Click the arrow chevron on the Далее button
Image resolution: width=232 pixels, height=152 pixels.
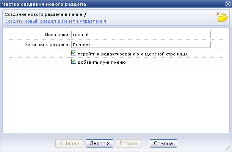click(108, 143)
